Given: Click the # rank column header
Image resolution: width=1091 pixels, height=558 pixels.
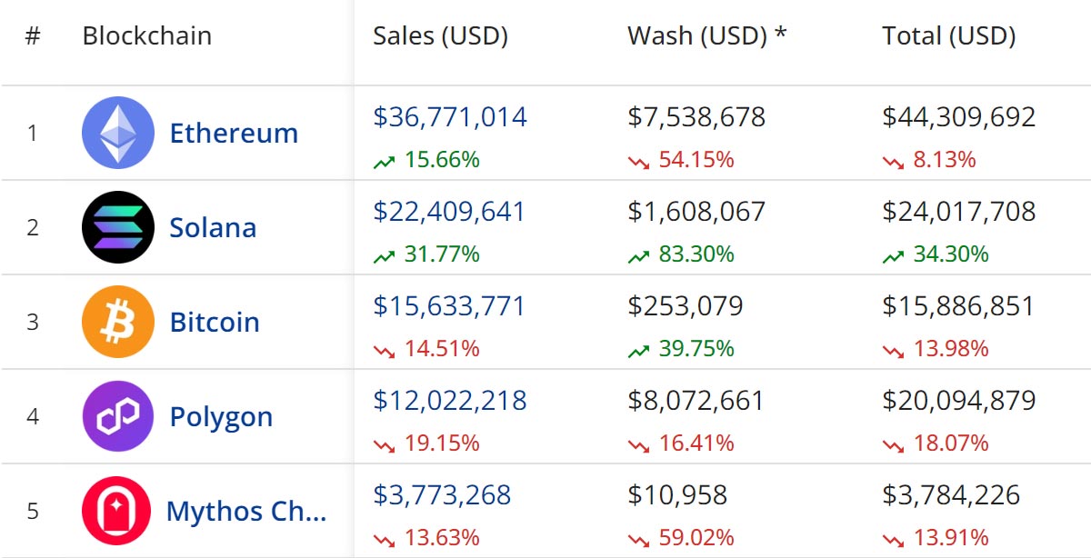Looking at the screenshot, I should click(33, 36).
